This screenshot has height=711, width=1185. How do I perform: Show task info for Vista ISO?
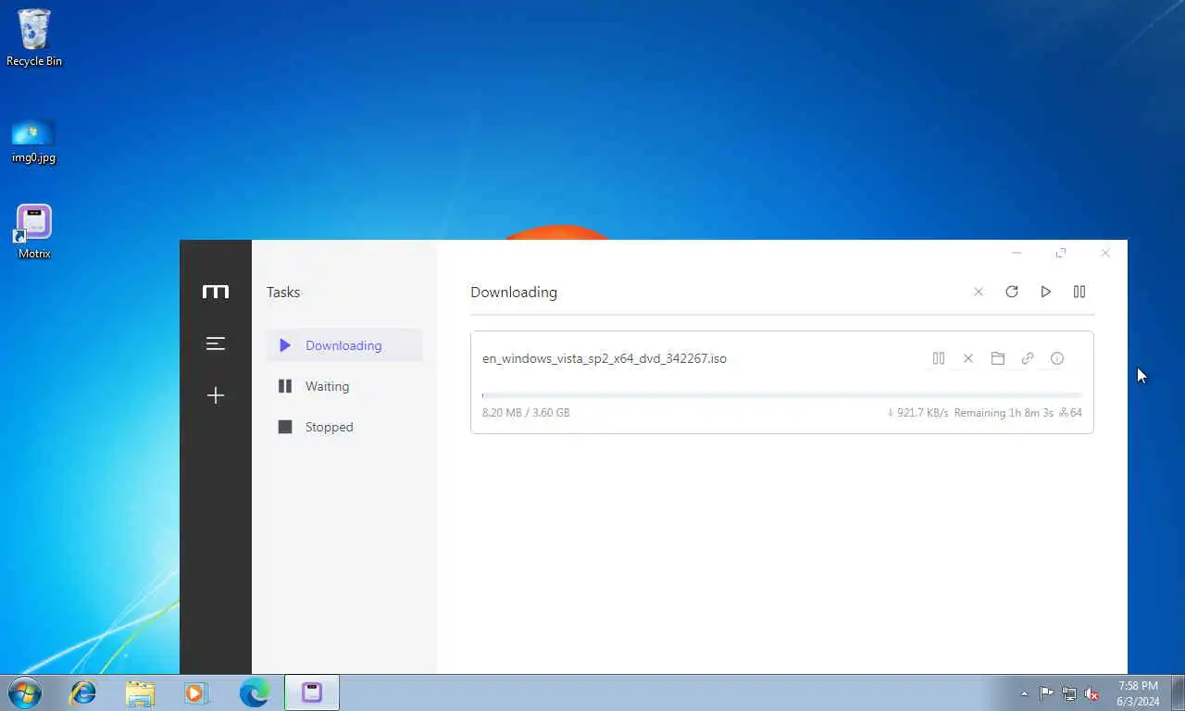[1057, 358]
